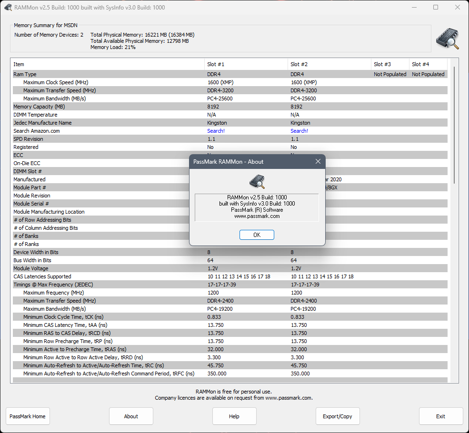Select Jedec Manufacture Name row
Viewport: 469px width, 433px height.
230,122
